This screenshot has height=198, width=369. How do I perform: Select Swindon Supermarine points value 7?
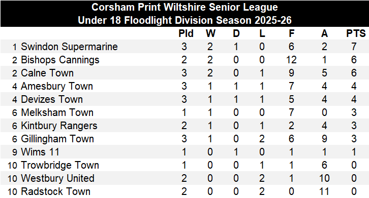[354, 47]
